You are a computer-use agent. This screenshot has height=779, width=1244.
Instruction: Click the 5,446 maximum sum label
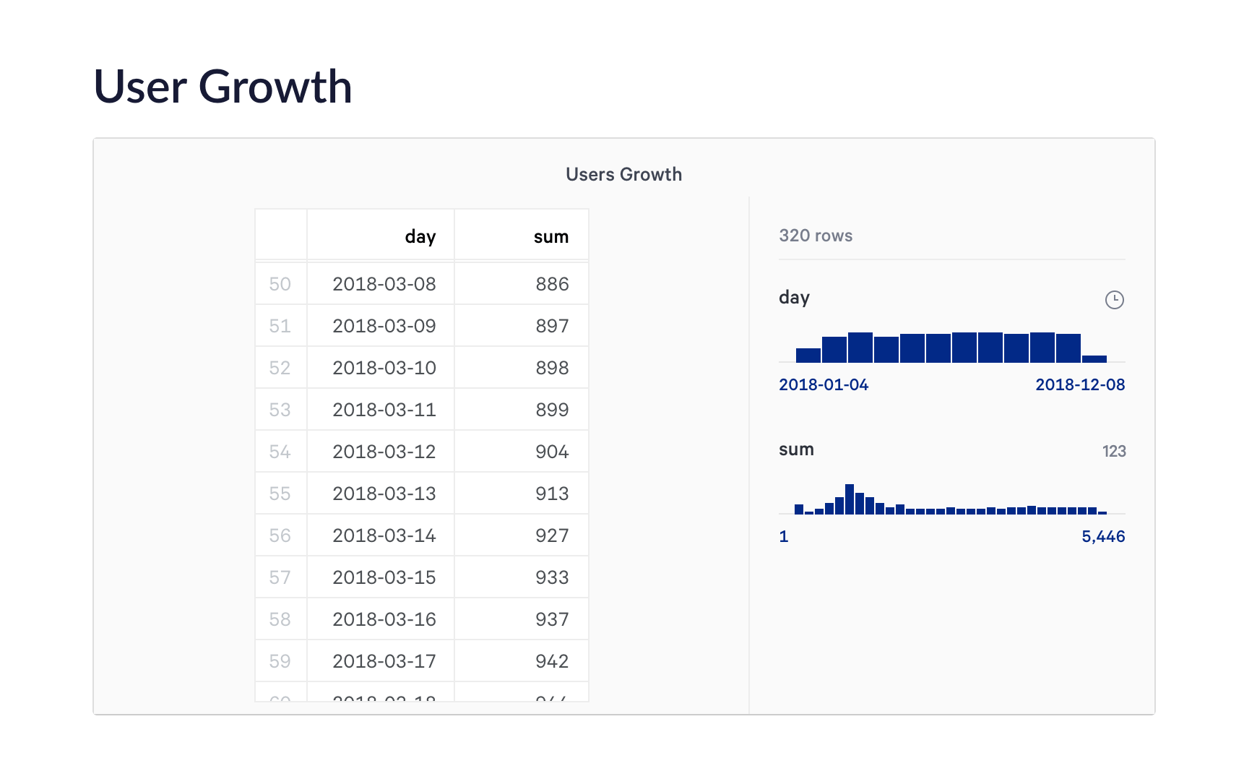pyautogui.click(x=1102, y=536)
